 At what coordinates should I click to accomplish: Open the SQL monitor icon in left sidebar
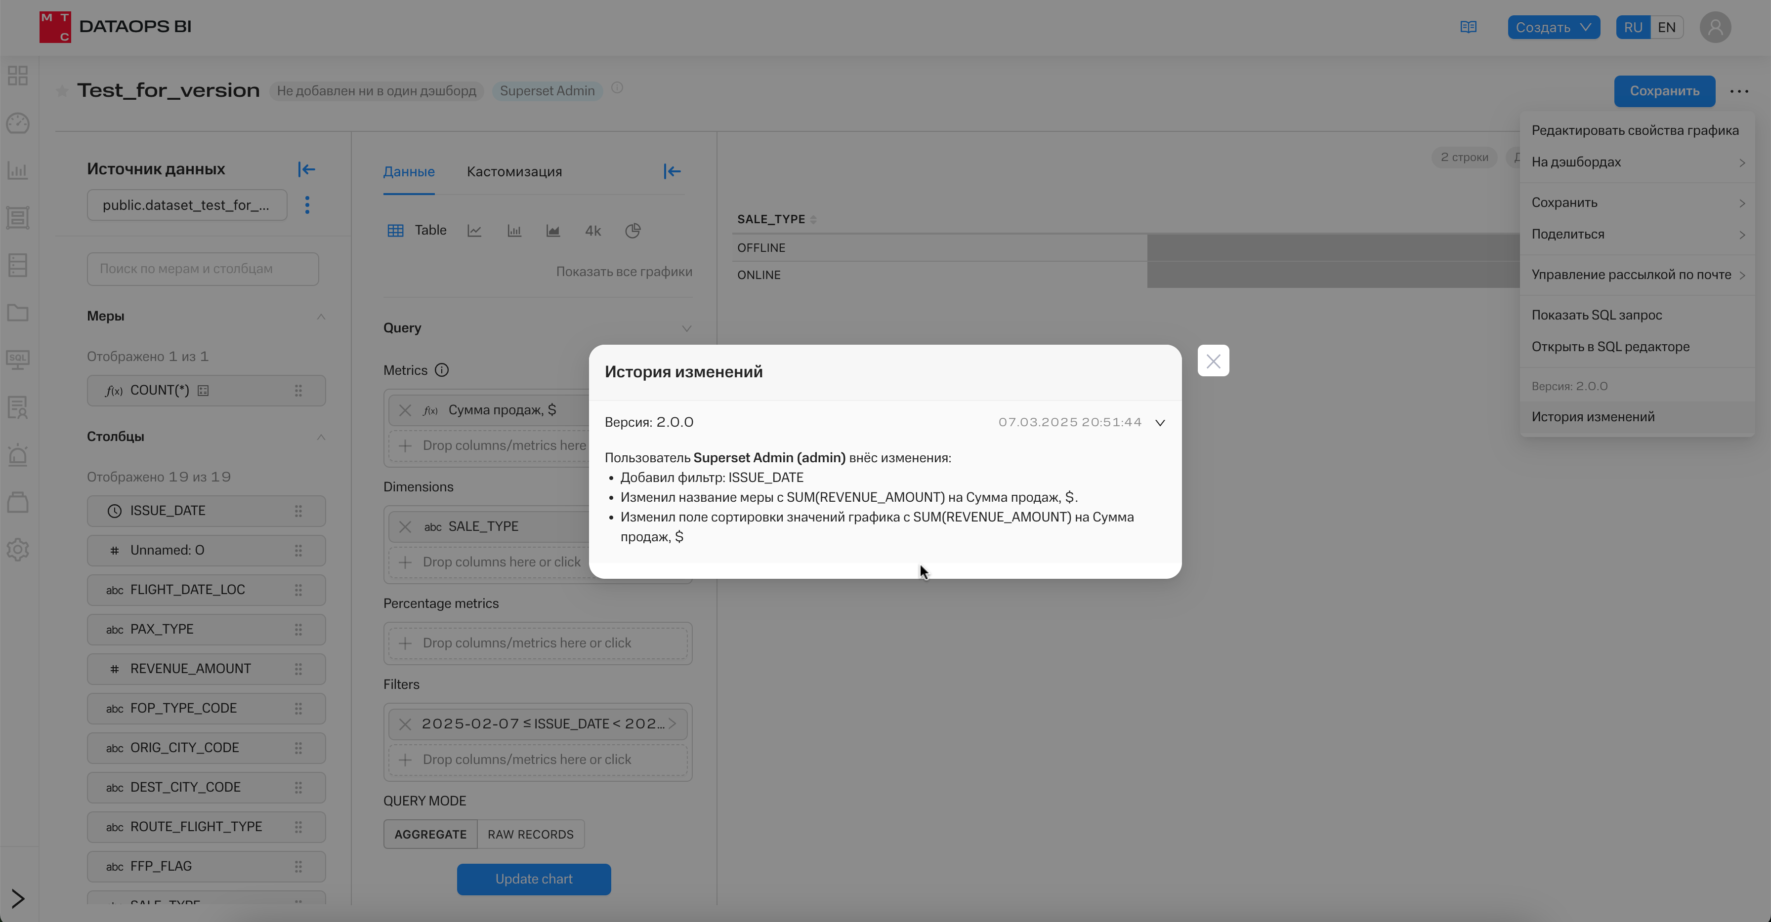(18, 360)
